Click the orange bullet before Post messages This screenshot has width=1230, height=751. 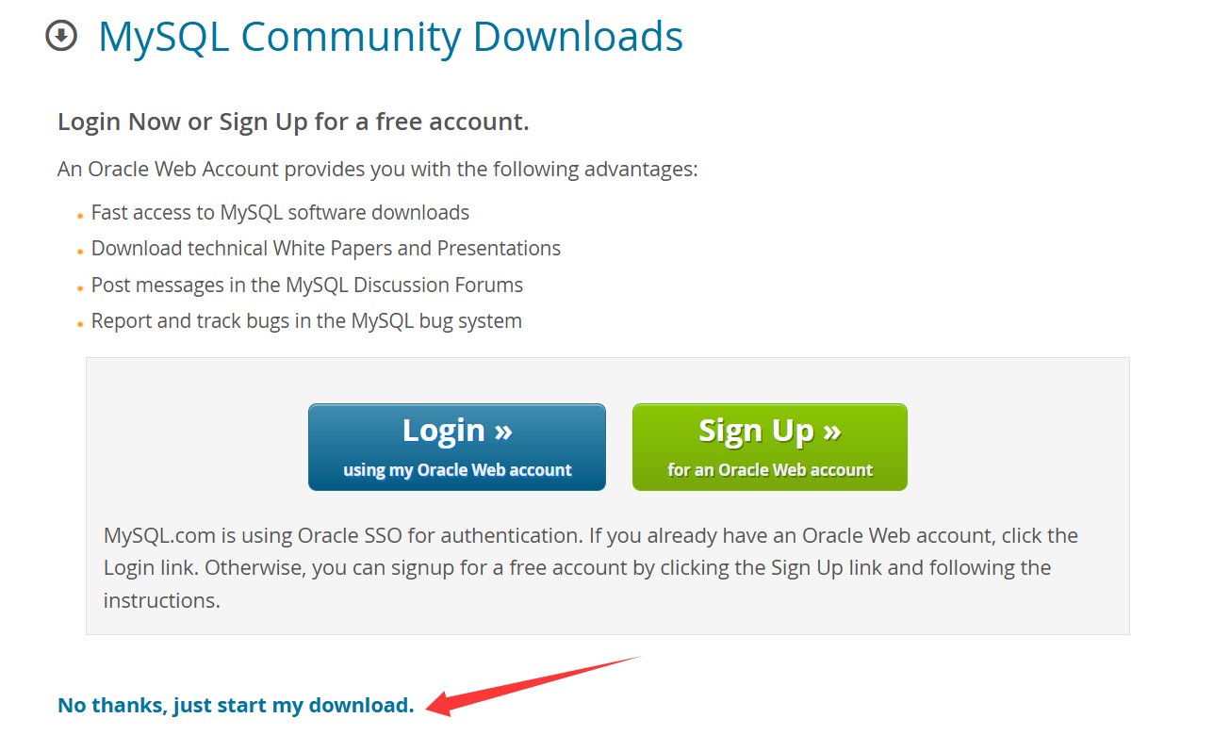[x=81, y=288]
